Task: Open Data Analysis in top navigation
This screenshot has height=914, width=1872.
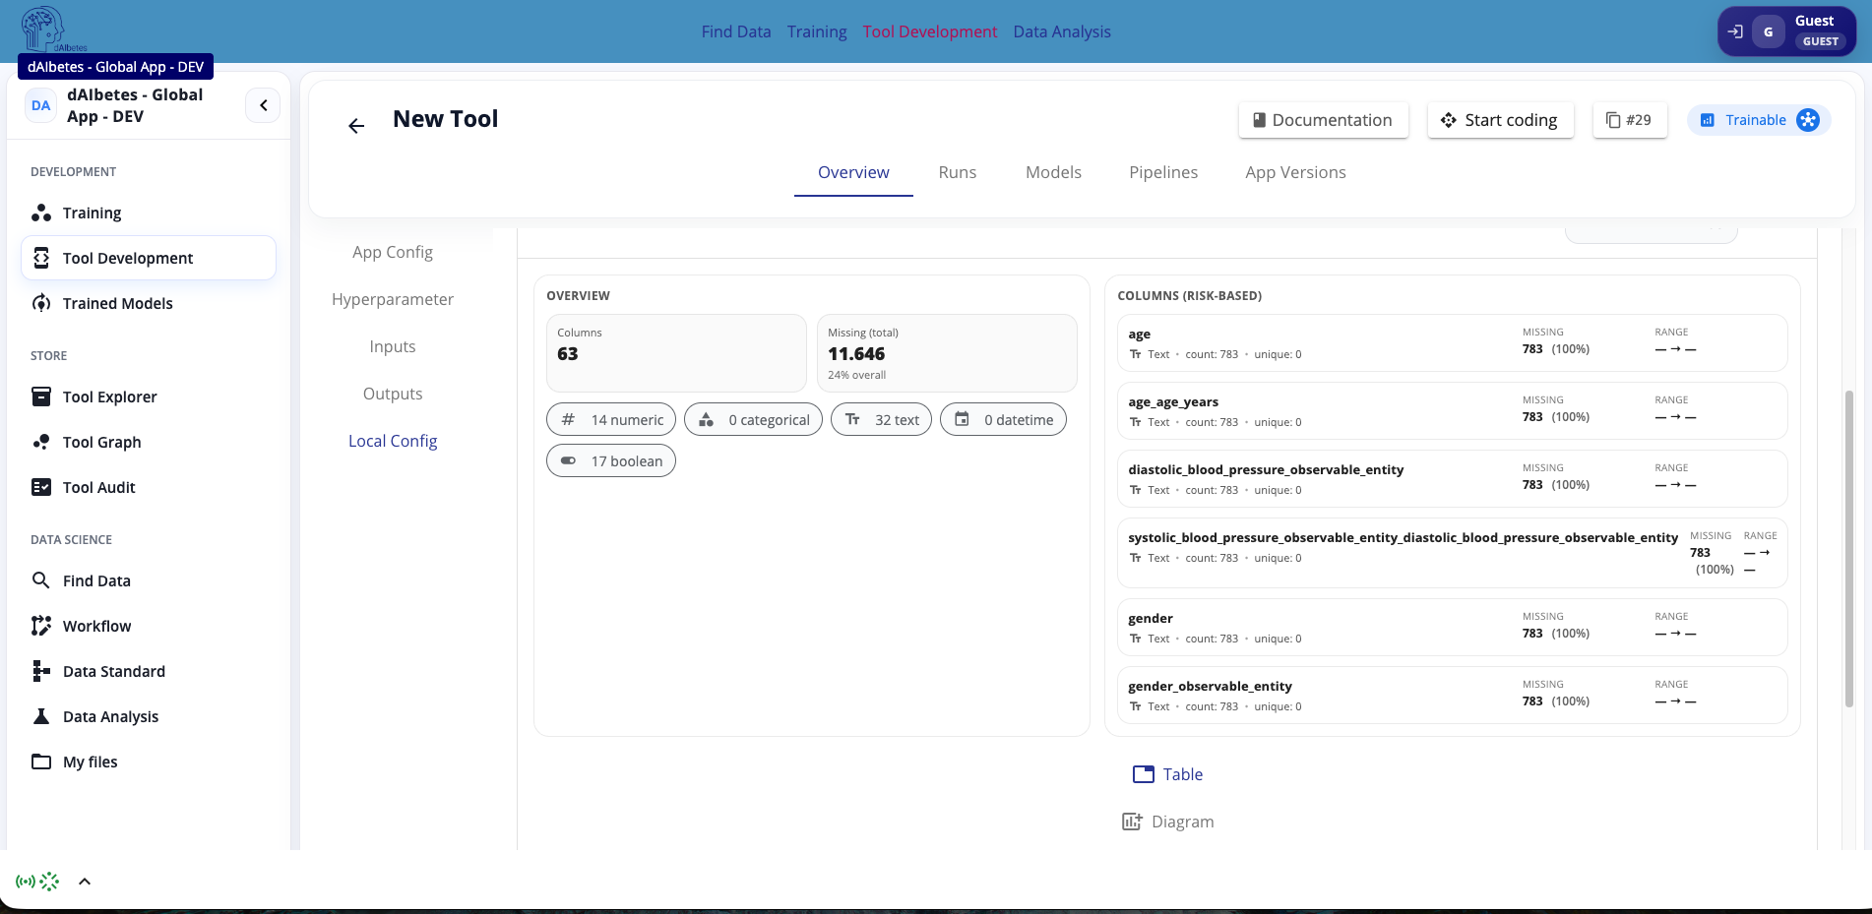Action: 1062,31
